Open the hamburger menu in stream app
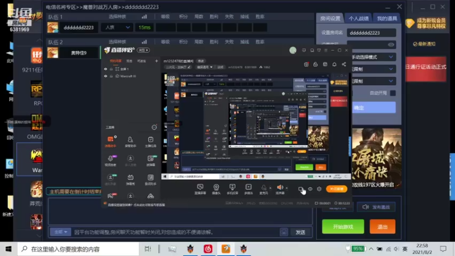 [x=326, y=50]
